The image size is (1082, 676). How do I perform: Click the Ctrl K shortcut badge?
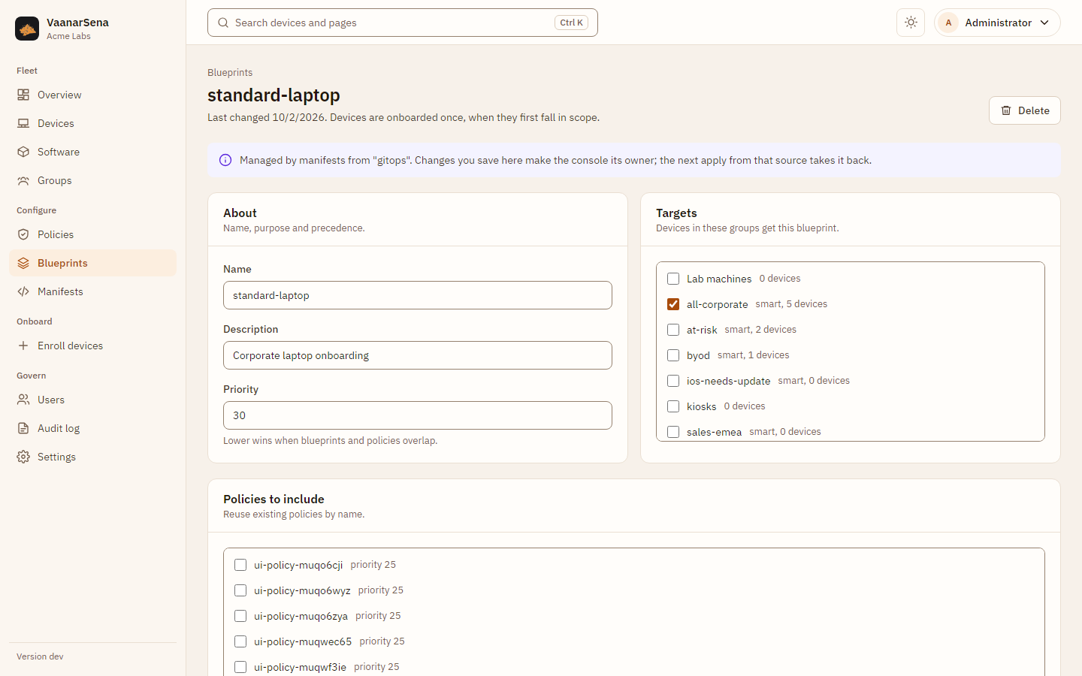571,23
